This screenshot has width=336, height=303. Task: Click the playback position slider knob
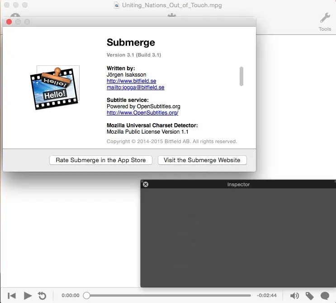(x=86, y=295)
